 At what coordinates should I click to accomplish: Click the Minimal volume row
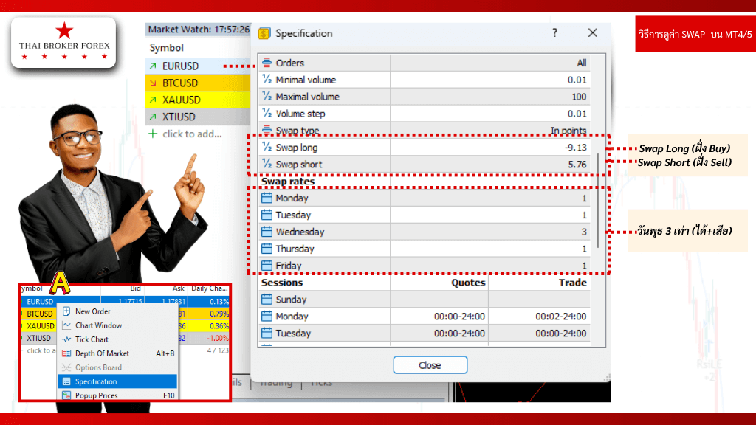425,80
